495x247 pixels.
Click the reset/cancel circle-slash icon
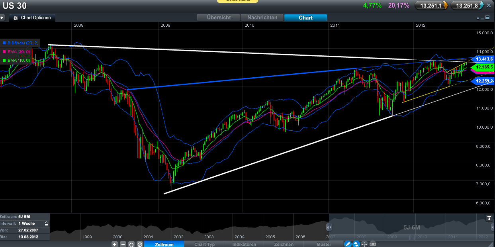click(x=140, y=244)
